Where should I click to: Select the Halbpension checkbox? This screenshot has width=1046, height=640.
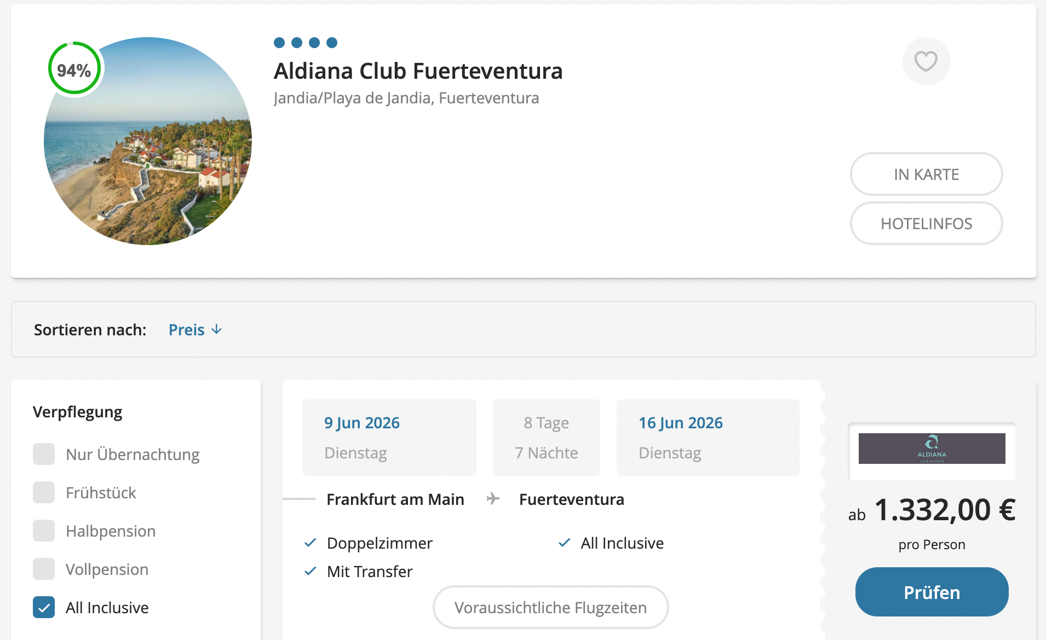point(44,531)
